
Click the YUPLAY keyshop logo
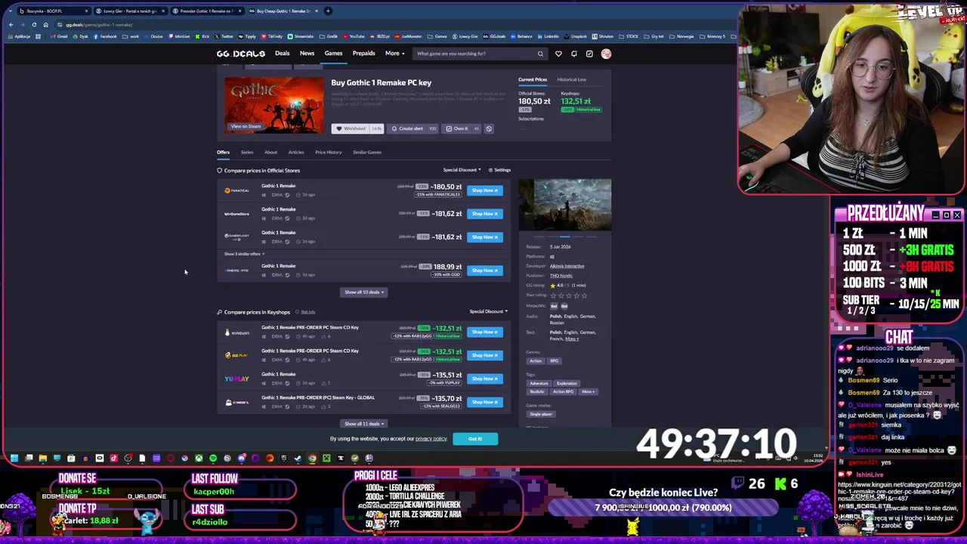(x=236, y=379)
